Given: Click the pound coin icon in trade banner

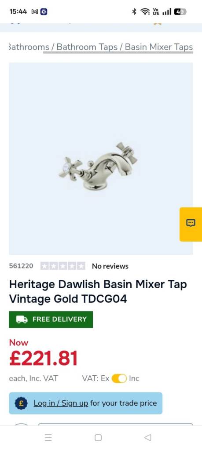Looking at the screenshot, I should 21,403.
